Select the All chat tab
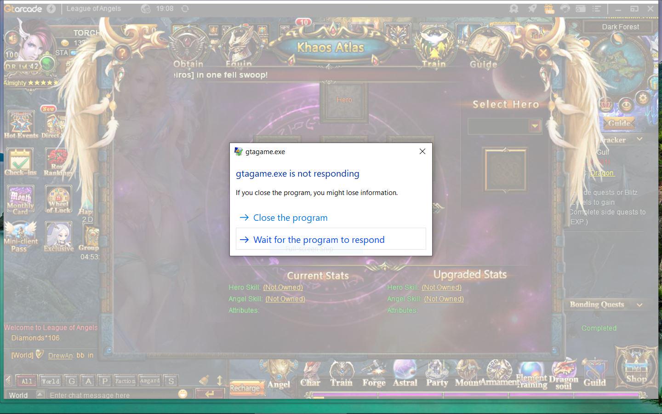The width and height of the screenshot is (662, 414). [27, 381]
